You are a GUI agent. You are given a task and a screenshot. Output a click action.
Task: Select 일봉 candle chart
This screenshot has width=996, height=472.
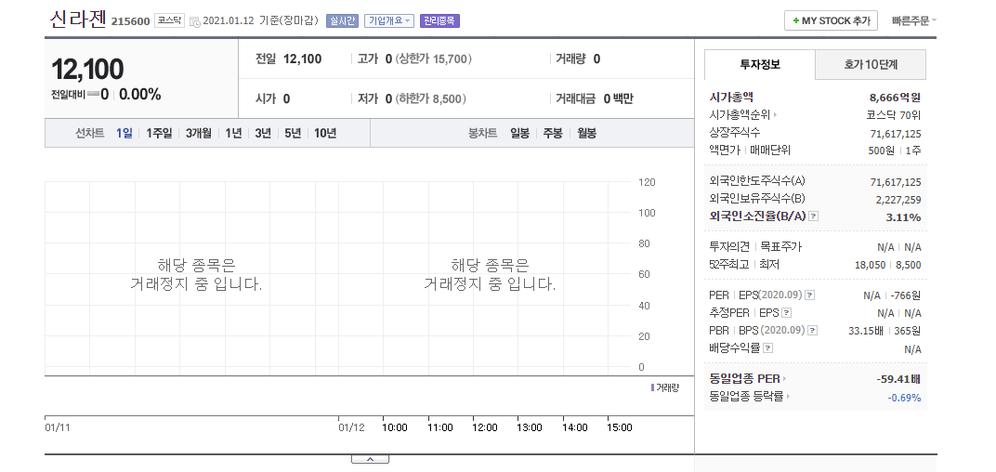519,134
